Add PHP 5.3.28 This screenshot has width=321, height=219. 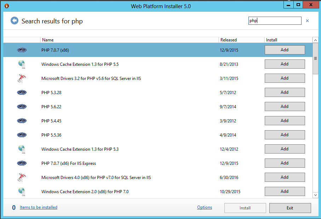point(285,92)
